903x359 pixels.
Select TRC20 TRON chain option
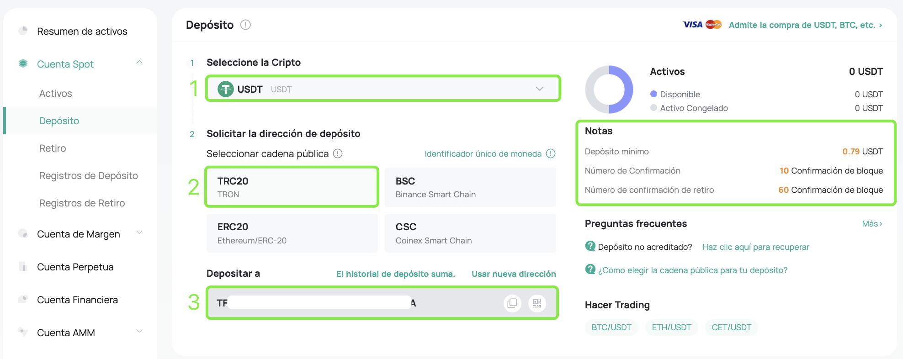click(x=292, y=187)
